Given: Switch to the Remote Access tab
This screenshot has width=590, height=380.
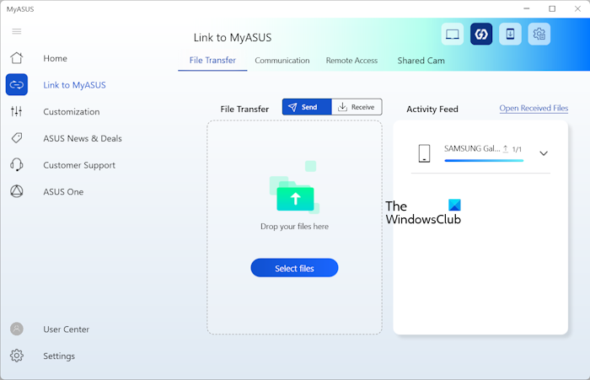Looking at the screenshot, I should click(x=351, y=61).
